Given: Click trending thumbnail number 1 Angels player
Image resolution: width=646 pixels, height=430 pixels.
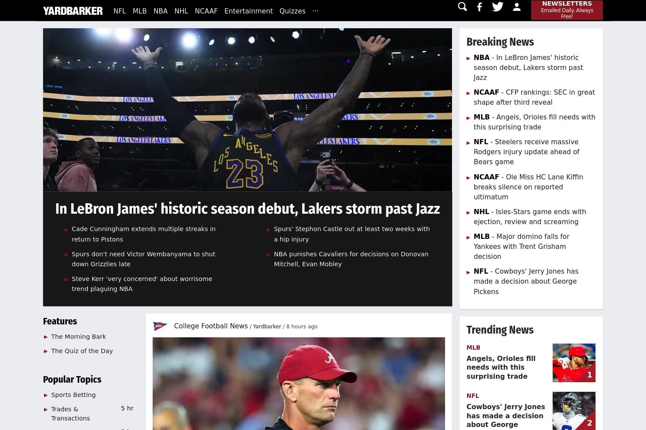Looking at the screenshot, I should point(574,363).
